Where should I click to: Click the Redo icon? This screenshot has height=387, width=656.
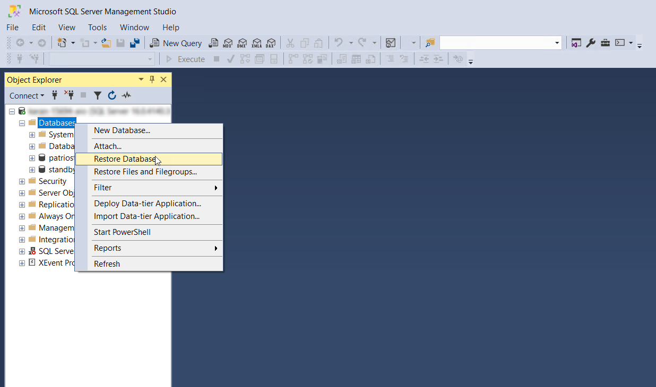click(362, 43)
